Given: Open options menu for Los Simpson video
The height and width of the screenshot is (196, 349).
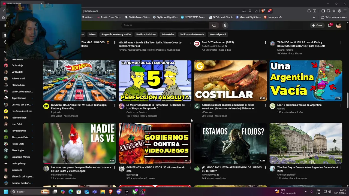Looking at the screenshot, I should tap(190, 105).
